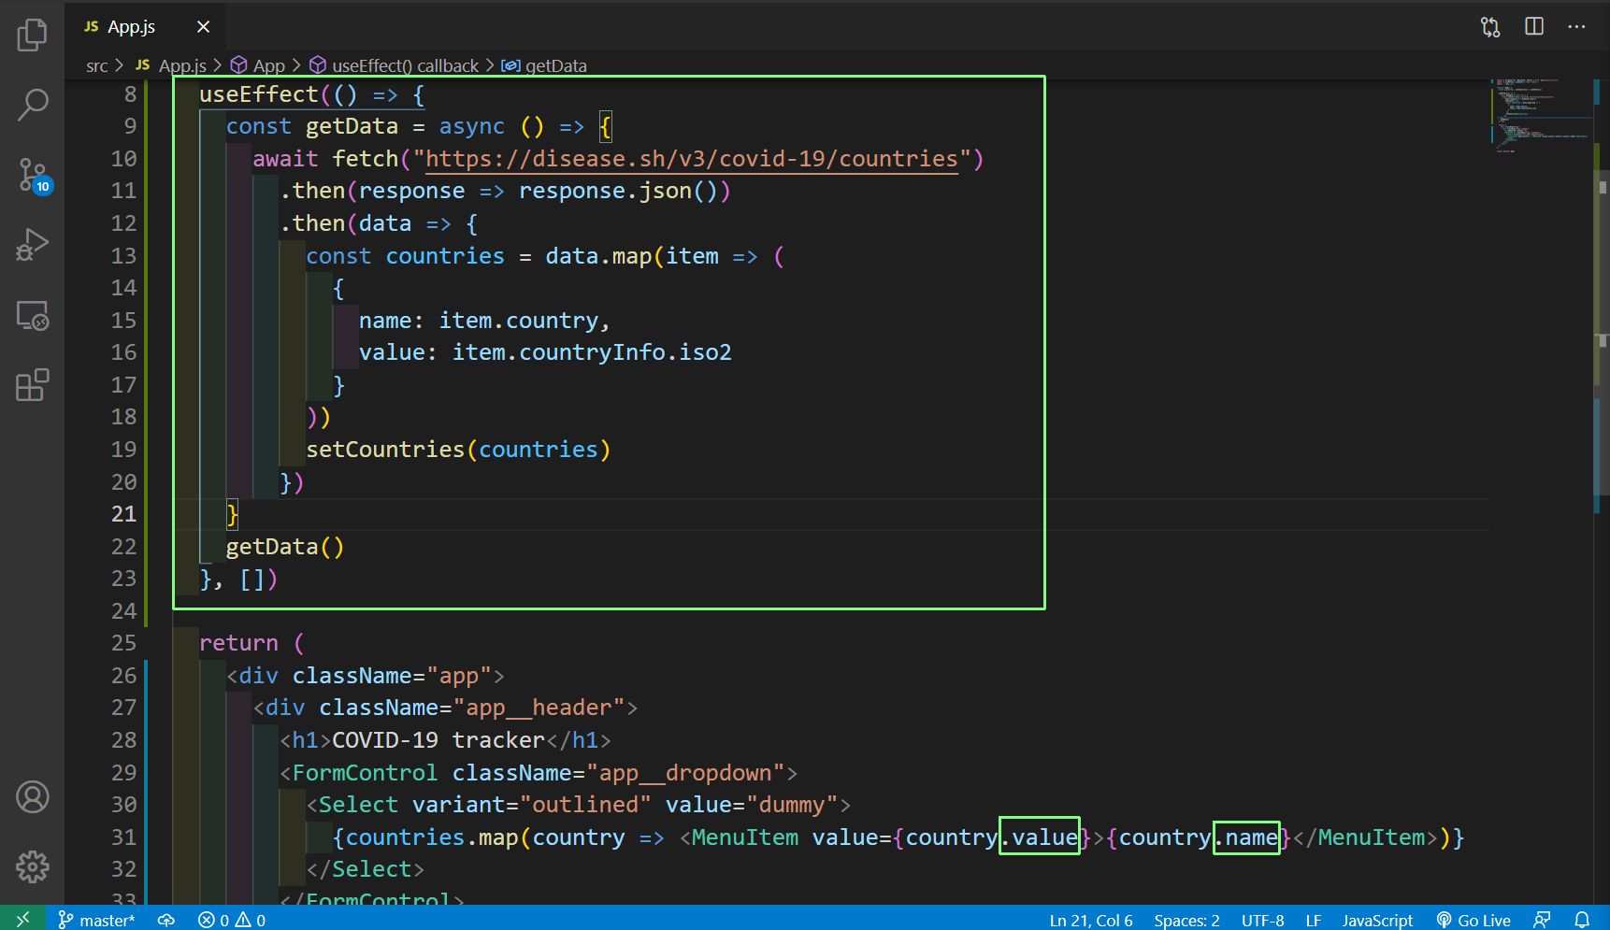Click the Open Changes compare icon
The height and width of the screenshot is (930, 1610).
click(x=1490, y=27)
